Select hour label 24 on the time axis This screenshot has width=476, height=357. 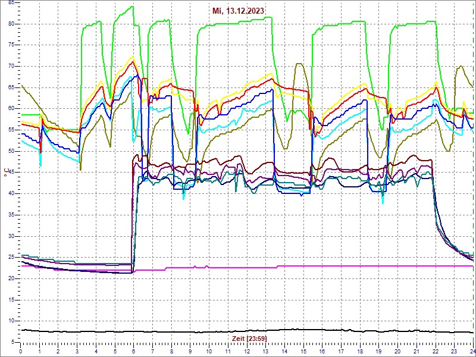point(472,350)
